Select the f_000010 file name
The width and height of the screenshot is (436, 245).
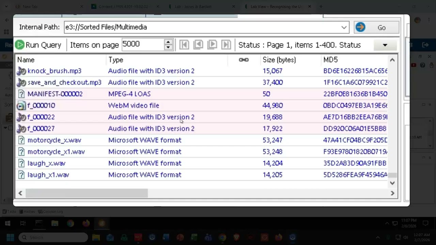coord(41,105)
